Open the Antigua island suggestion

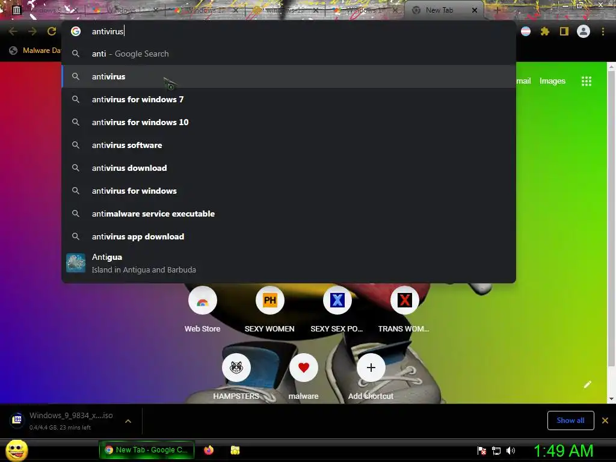(289, 263)
